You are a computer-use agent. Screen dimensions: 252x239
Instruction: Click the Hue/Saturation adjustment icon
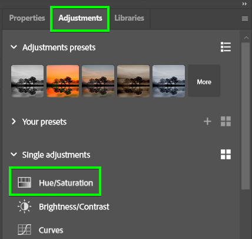coord(24,182)
